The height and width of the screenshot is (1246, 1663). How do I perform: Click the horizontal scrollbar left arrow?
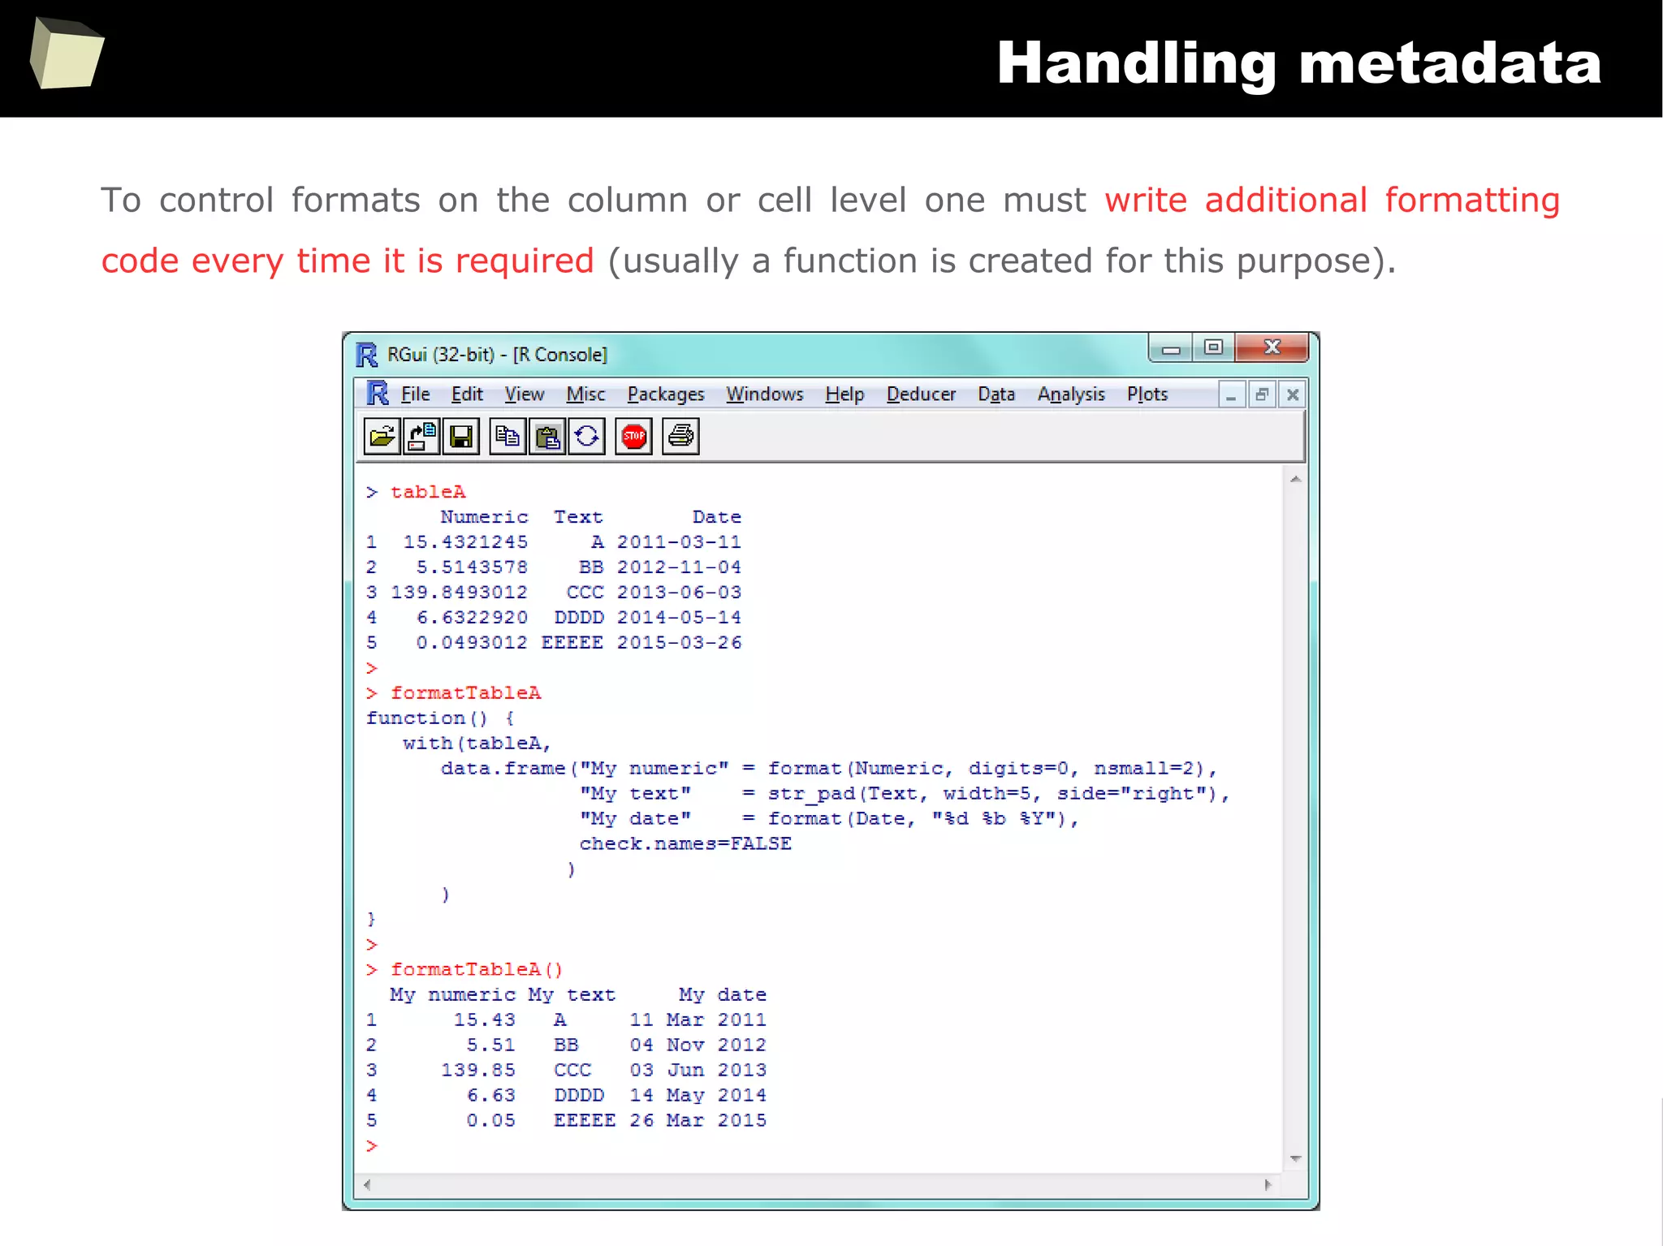coord(367,1185)
